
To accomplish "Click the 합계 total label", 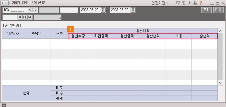I will [x=26, y=93].
